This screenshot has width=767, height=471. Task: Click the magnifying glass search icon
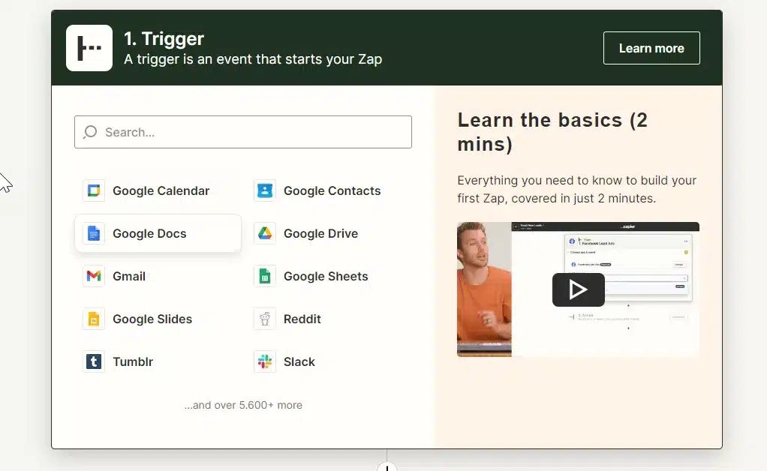90,132
